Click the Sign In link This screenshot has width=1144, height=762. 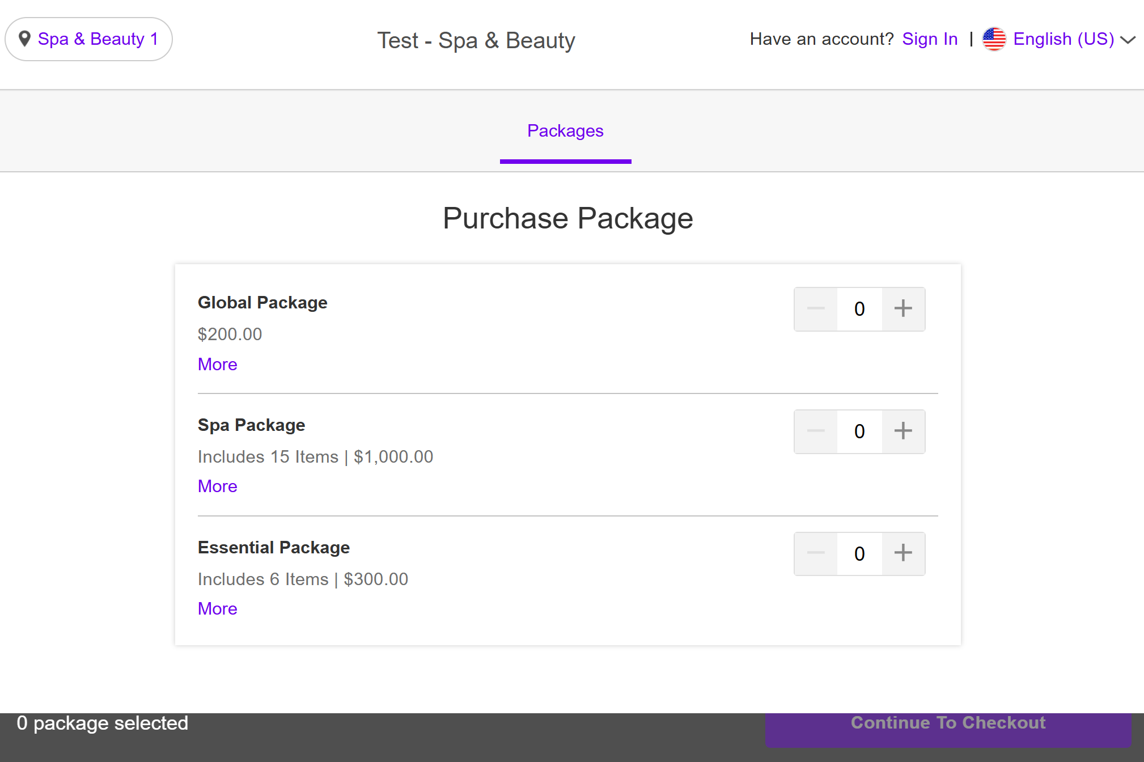pos(930,39)
